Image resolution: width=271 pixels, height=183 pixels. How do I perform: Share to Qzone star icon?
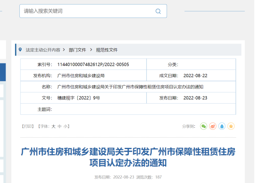[231, 126]
